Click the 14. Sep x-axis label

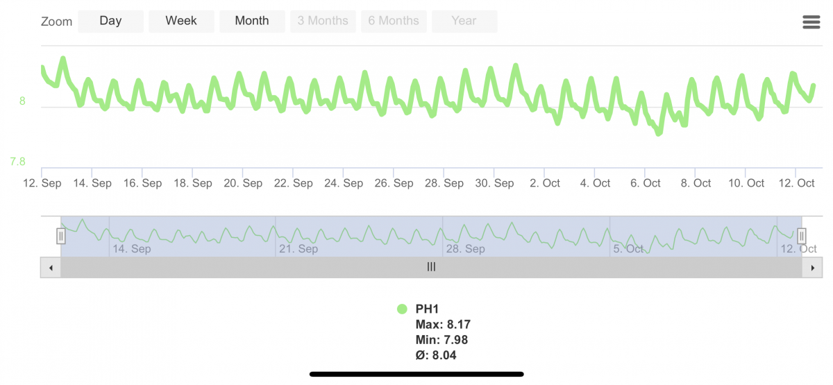92,183
